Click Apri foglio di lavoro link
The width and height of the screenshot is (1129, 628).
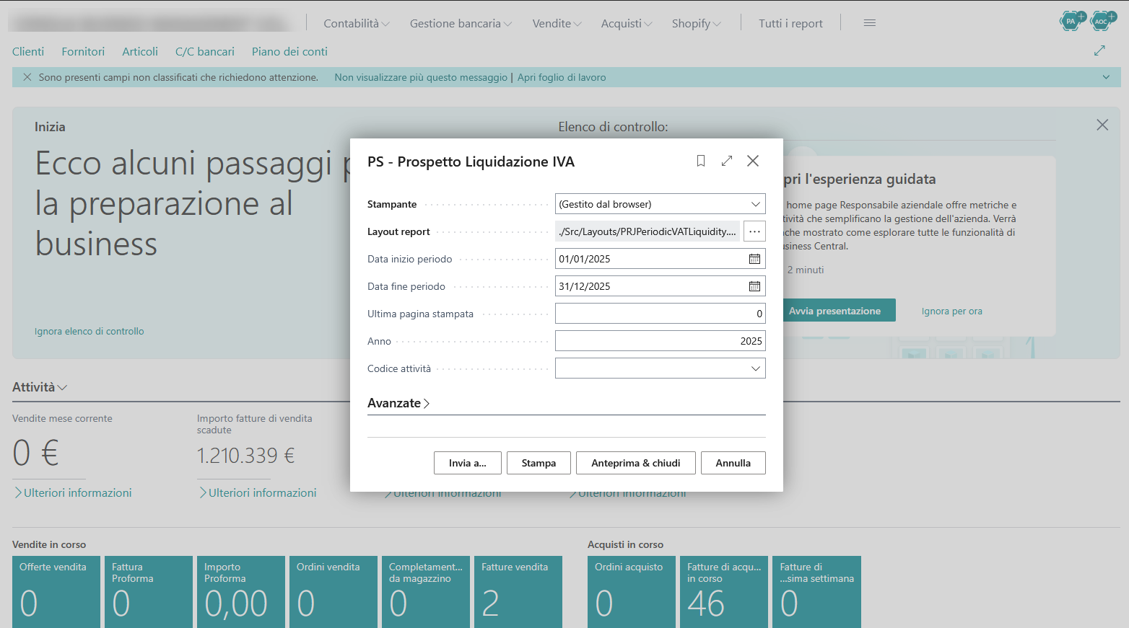pyautogui.click(x=562, y=77)
